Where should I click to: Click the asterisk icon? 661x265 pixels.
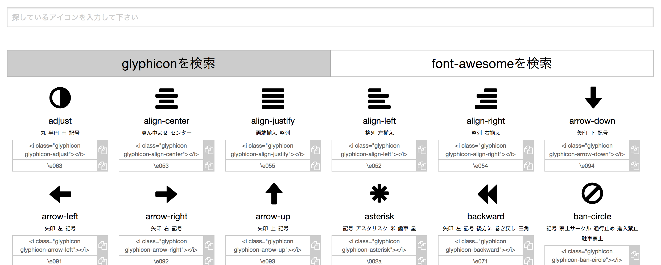pos(379,193)
